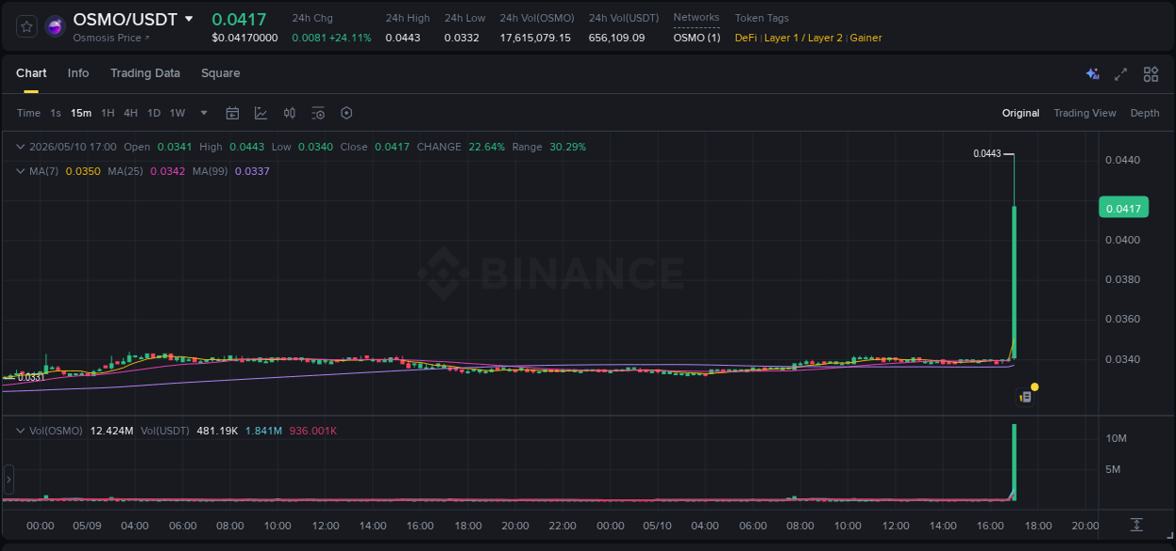The image size is (1176, 551).
Task: Open the go-to-date calendar icon
Action: point(232,113)
